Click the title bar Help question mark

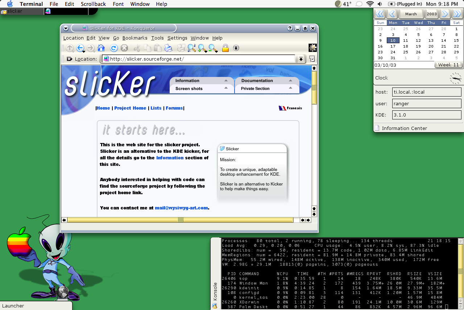[x=290, y=28]
